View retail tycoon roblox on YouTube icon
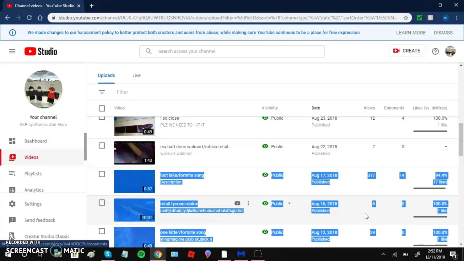 [237, 203]
